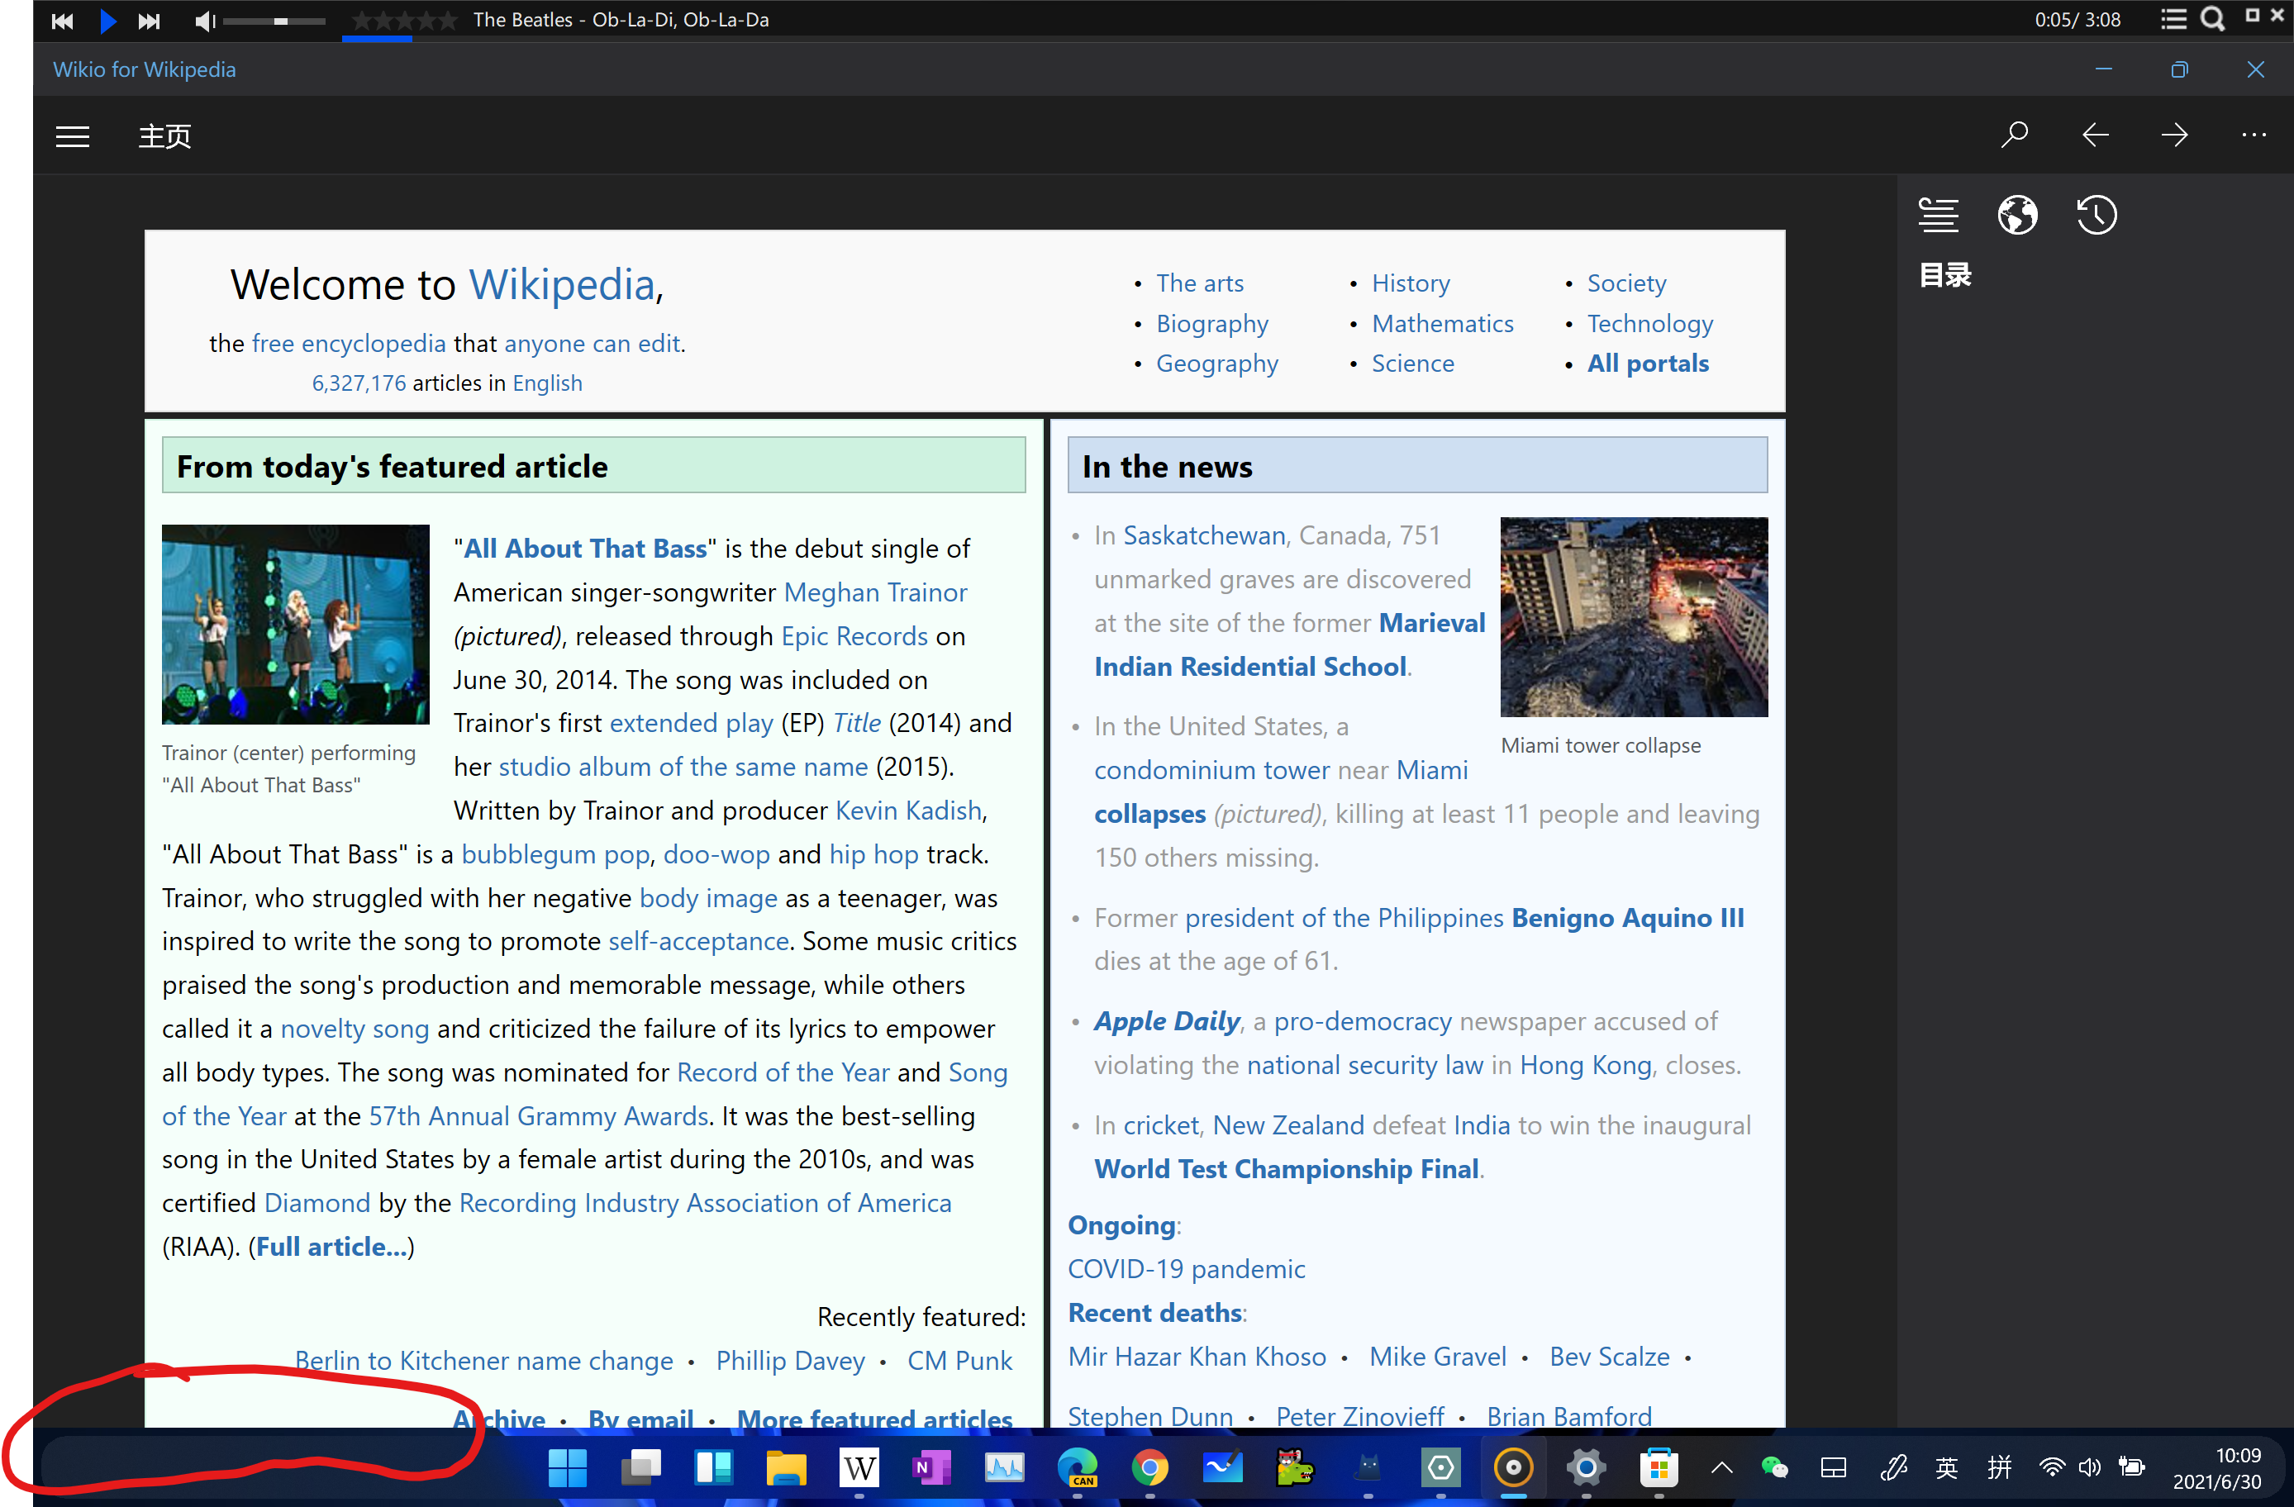Screen dimensions: 2294x1507
Task: Click the search magnifier in Wikio toolbar
Action: [x=2014, y=135]
